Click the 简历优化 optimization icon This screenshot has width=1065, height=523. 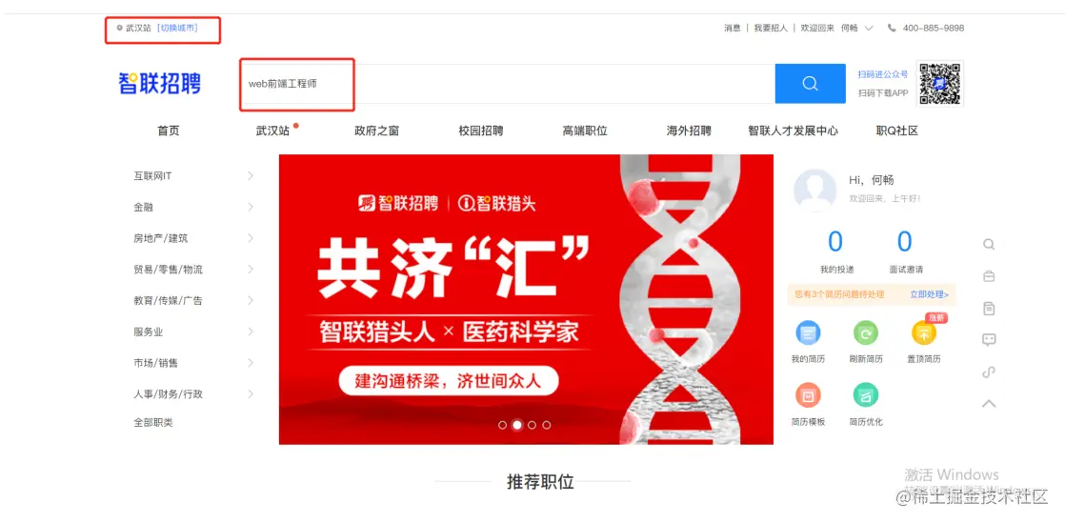[865, 395]
